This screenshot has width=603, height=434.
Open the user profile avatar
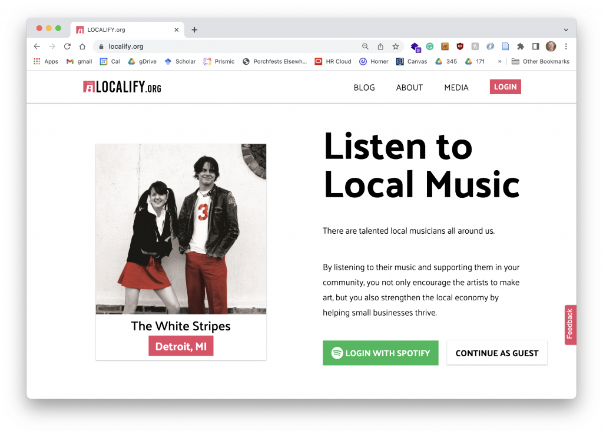(551, 47)
